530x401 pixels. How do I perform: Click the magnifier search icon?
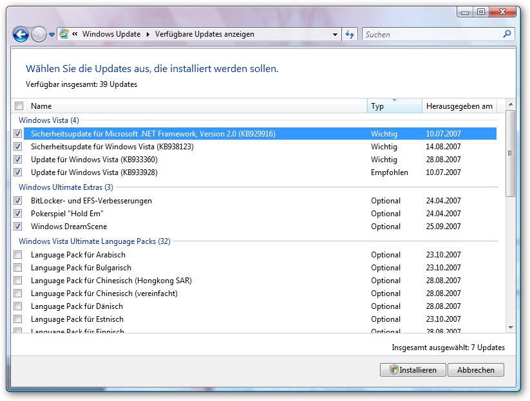[507, 34]
